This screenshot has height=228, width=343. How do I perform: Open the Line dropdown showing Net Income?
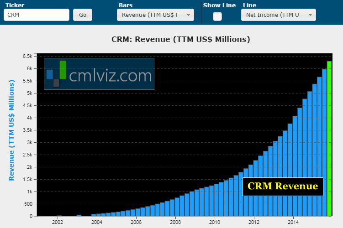coord(279,15)
